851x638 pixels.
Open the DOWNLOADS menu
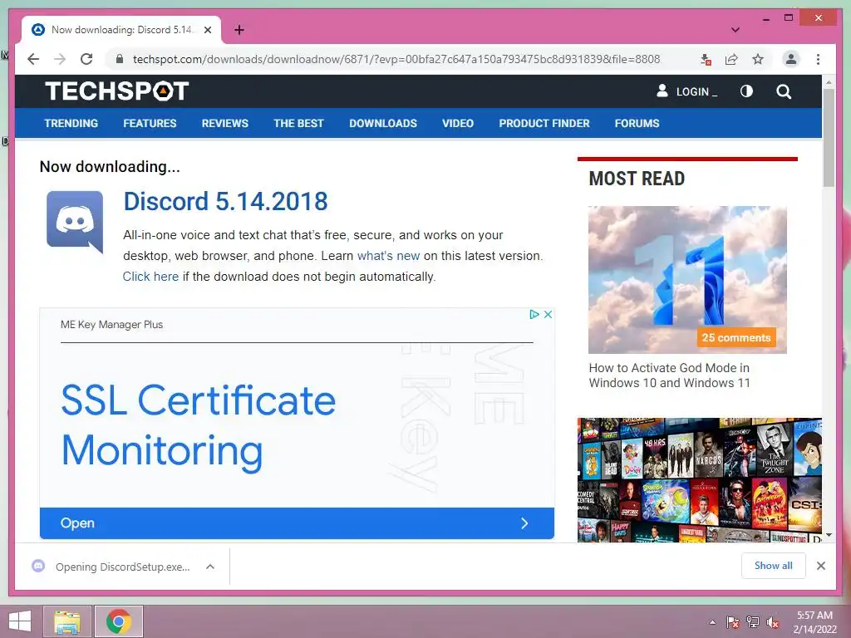383,123
